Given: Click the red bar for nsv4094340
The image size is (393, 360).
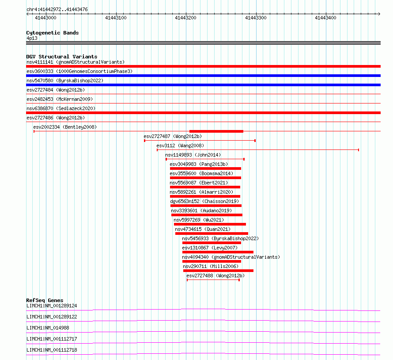Looking at the screenshot, I should click(x=212, y=261).
